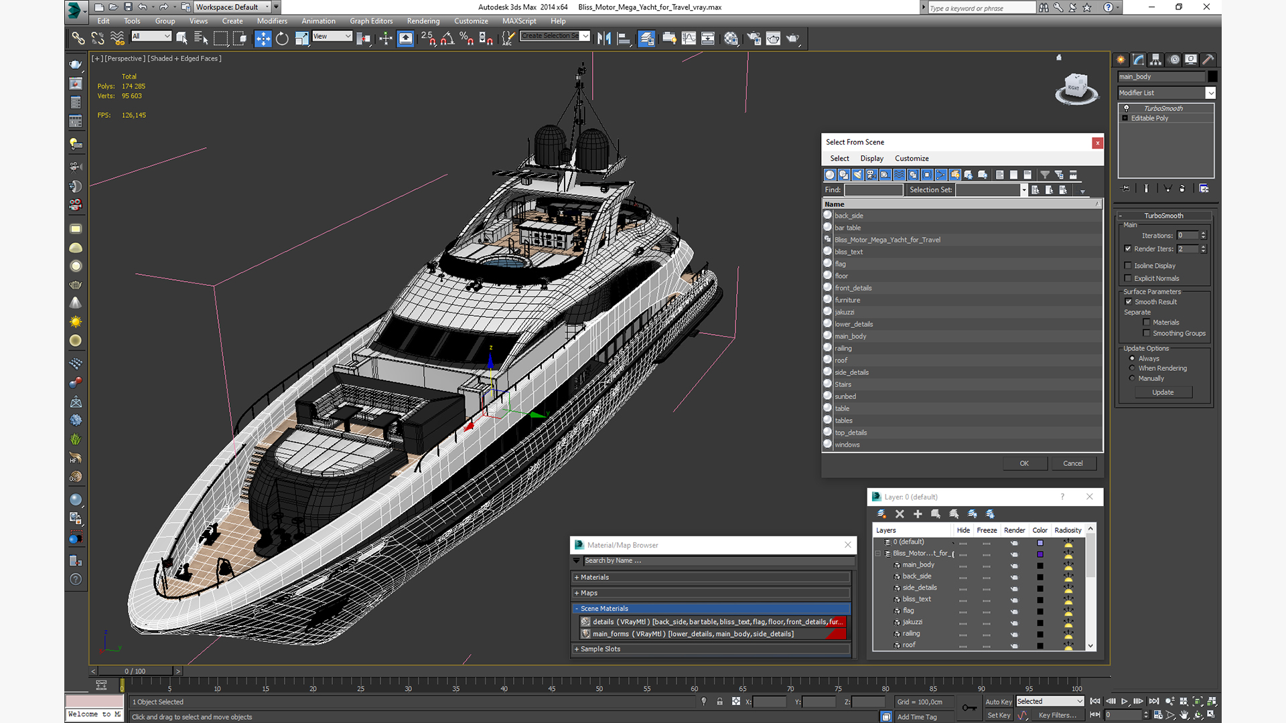Click the Mirror tool icon
Image resolution: width=1286 pixels, height=723 pixels.
tap(604, 39)
